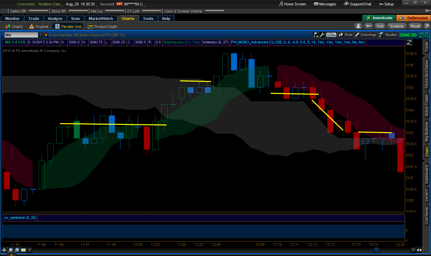Viewport: 431px width, 256px height.
Task: Click the scrollbar right arrow
Action: pyautogui.click(x=413, y=250)
